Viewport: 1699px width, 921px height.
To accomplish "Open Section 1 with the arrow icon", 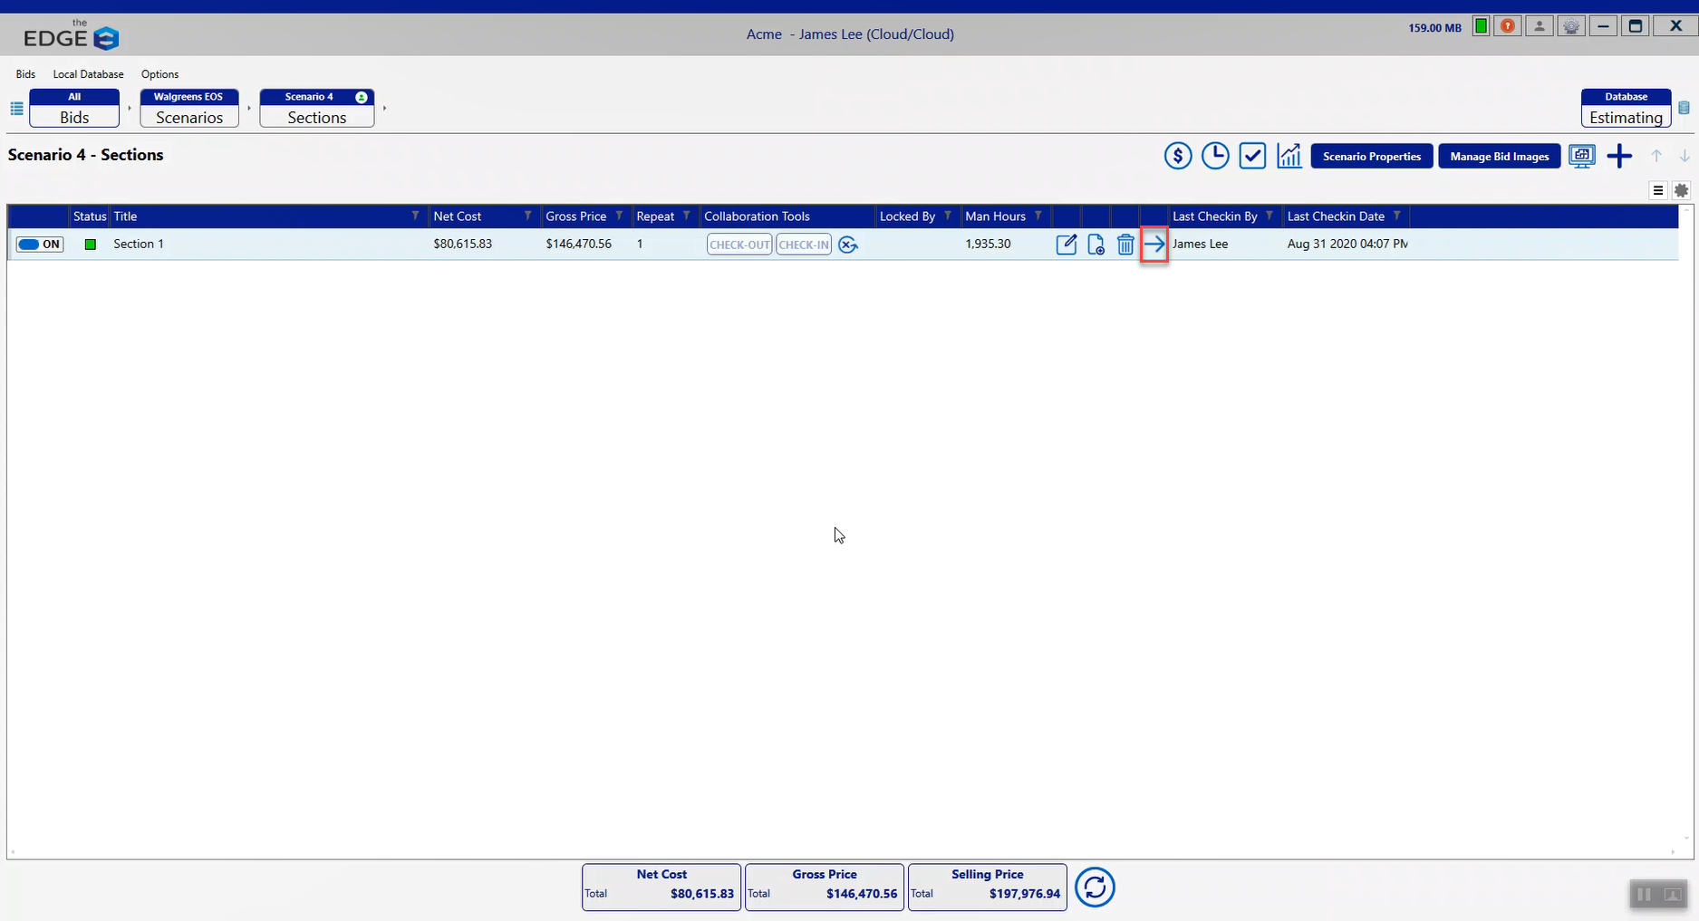I will [x=1154, y=245].
